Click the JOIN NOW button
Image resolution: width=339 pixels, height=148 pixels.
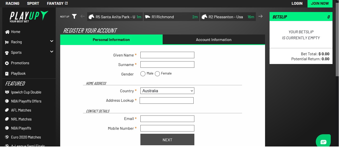[x=320, y=3]
